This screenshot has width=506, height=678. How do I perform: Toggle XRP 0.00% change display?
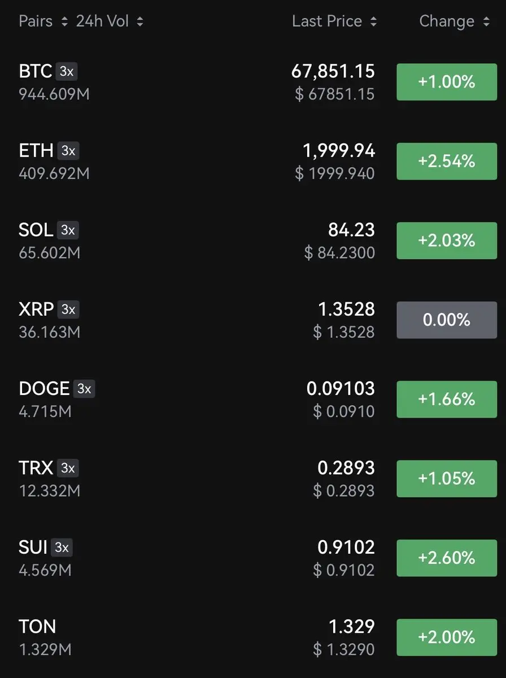tap(446, 320)
